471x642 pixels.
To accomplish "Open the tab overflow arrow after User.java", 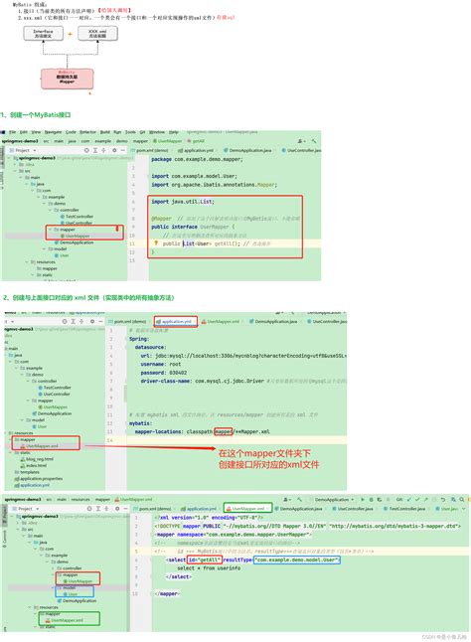I will [x=464, y=509].
